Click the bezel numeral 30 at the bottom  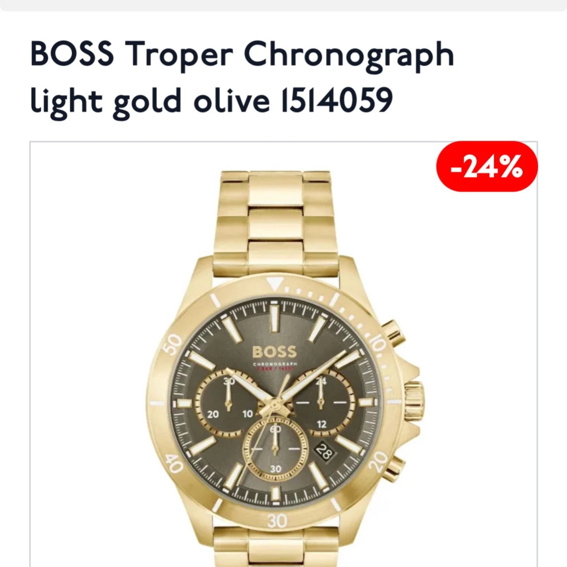click(x=277, y=521)
